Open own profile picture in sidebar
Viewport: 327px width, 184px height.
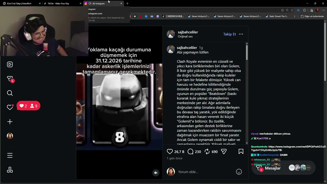click(10, 136)
